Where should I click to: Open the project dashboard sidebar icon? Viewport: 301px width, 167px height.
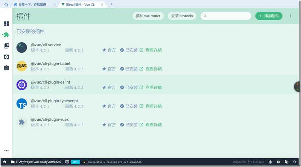pos(6,23)
